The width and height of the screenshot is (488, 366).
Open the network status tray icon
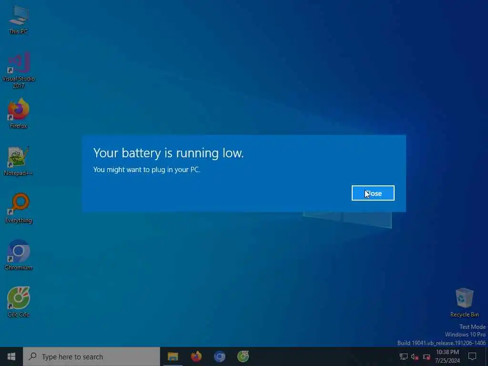[x=403, y=356]
